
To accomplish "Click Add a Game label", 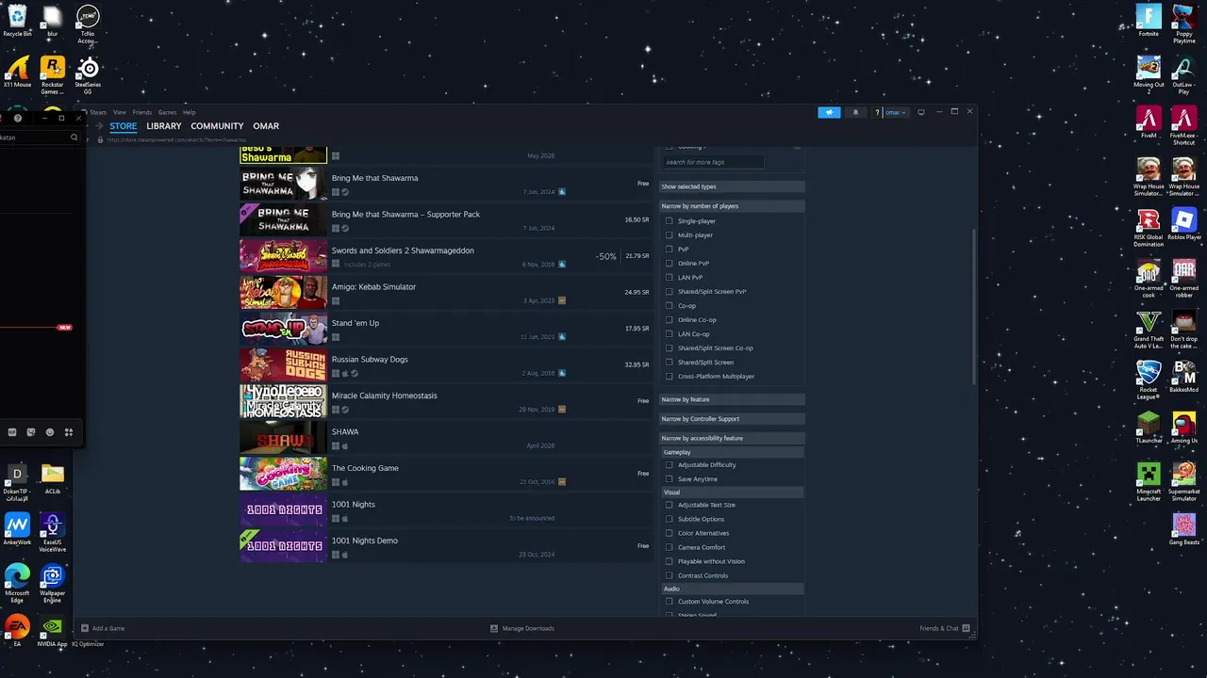I will (108, 628).
